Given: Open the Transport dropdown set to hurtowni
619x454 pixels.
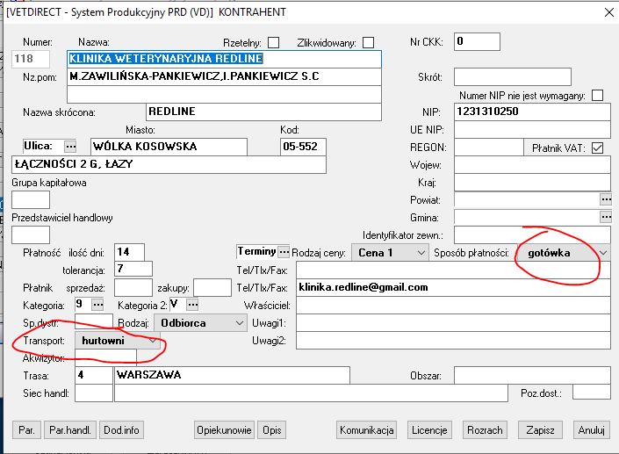Looking at the screenshot, I should click(154, 340).
